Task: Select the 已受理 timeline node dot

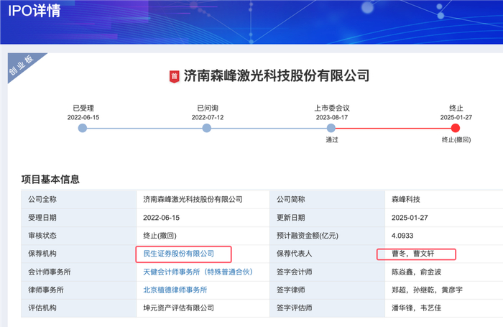Action: click(83, 128)
